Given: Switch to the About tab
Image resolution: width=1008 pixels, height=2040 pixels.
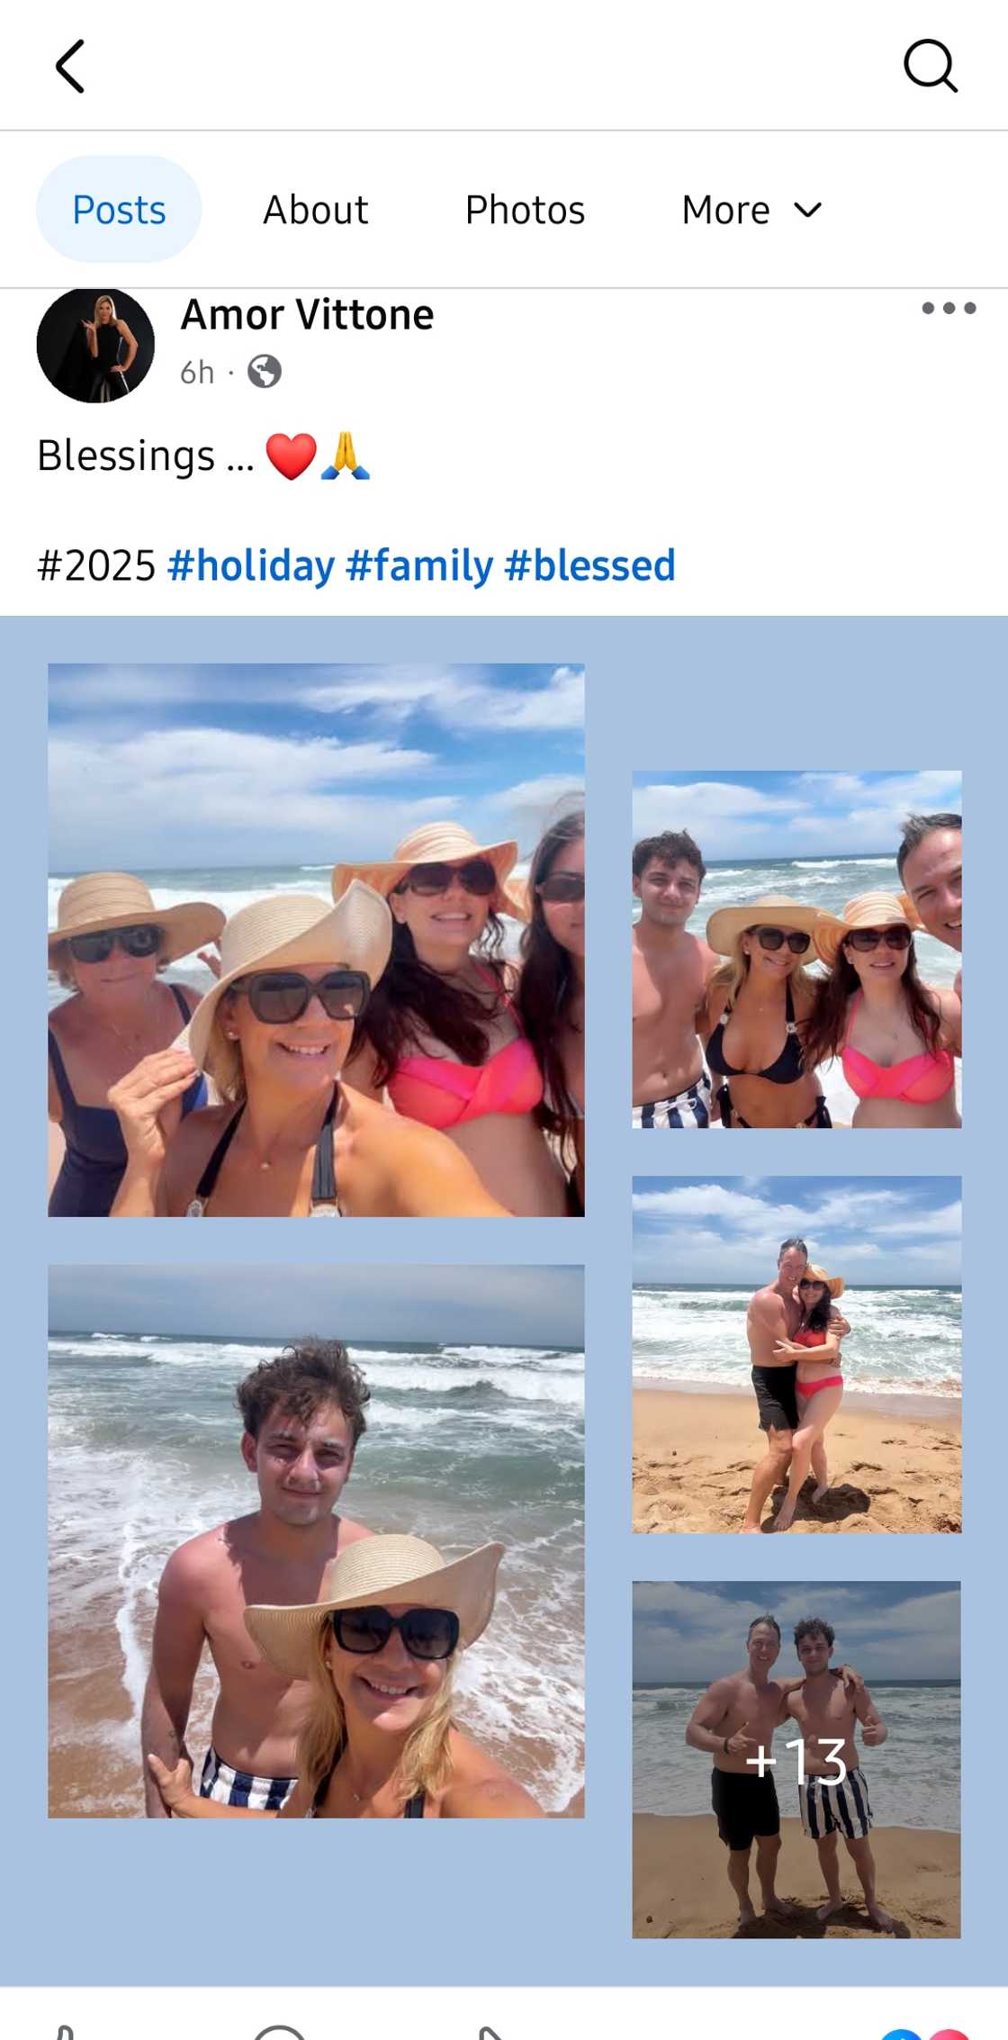Looking at the screenshot, I should pyautogui.click(x=315, y=210).
